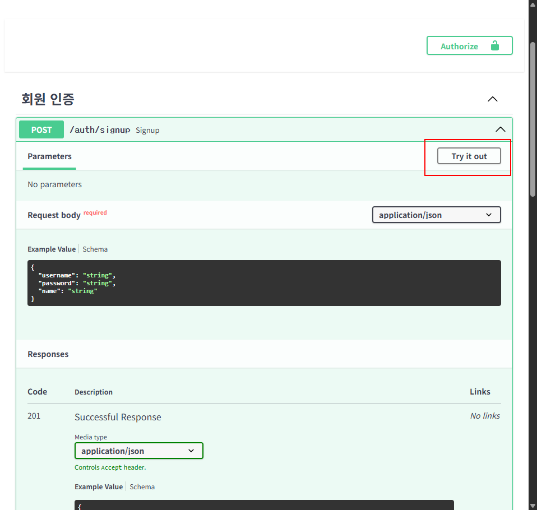This screenshot has height=510, width=537.
Task: Collapse the /auth/signup operation chevron
Action: (501, 129)
